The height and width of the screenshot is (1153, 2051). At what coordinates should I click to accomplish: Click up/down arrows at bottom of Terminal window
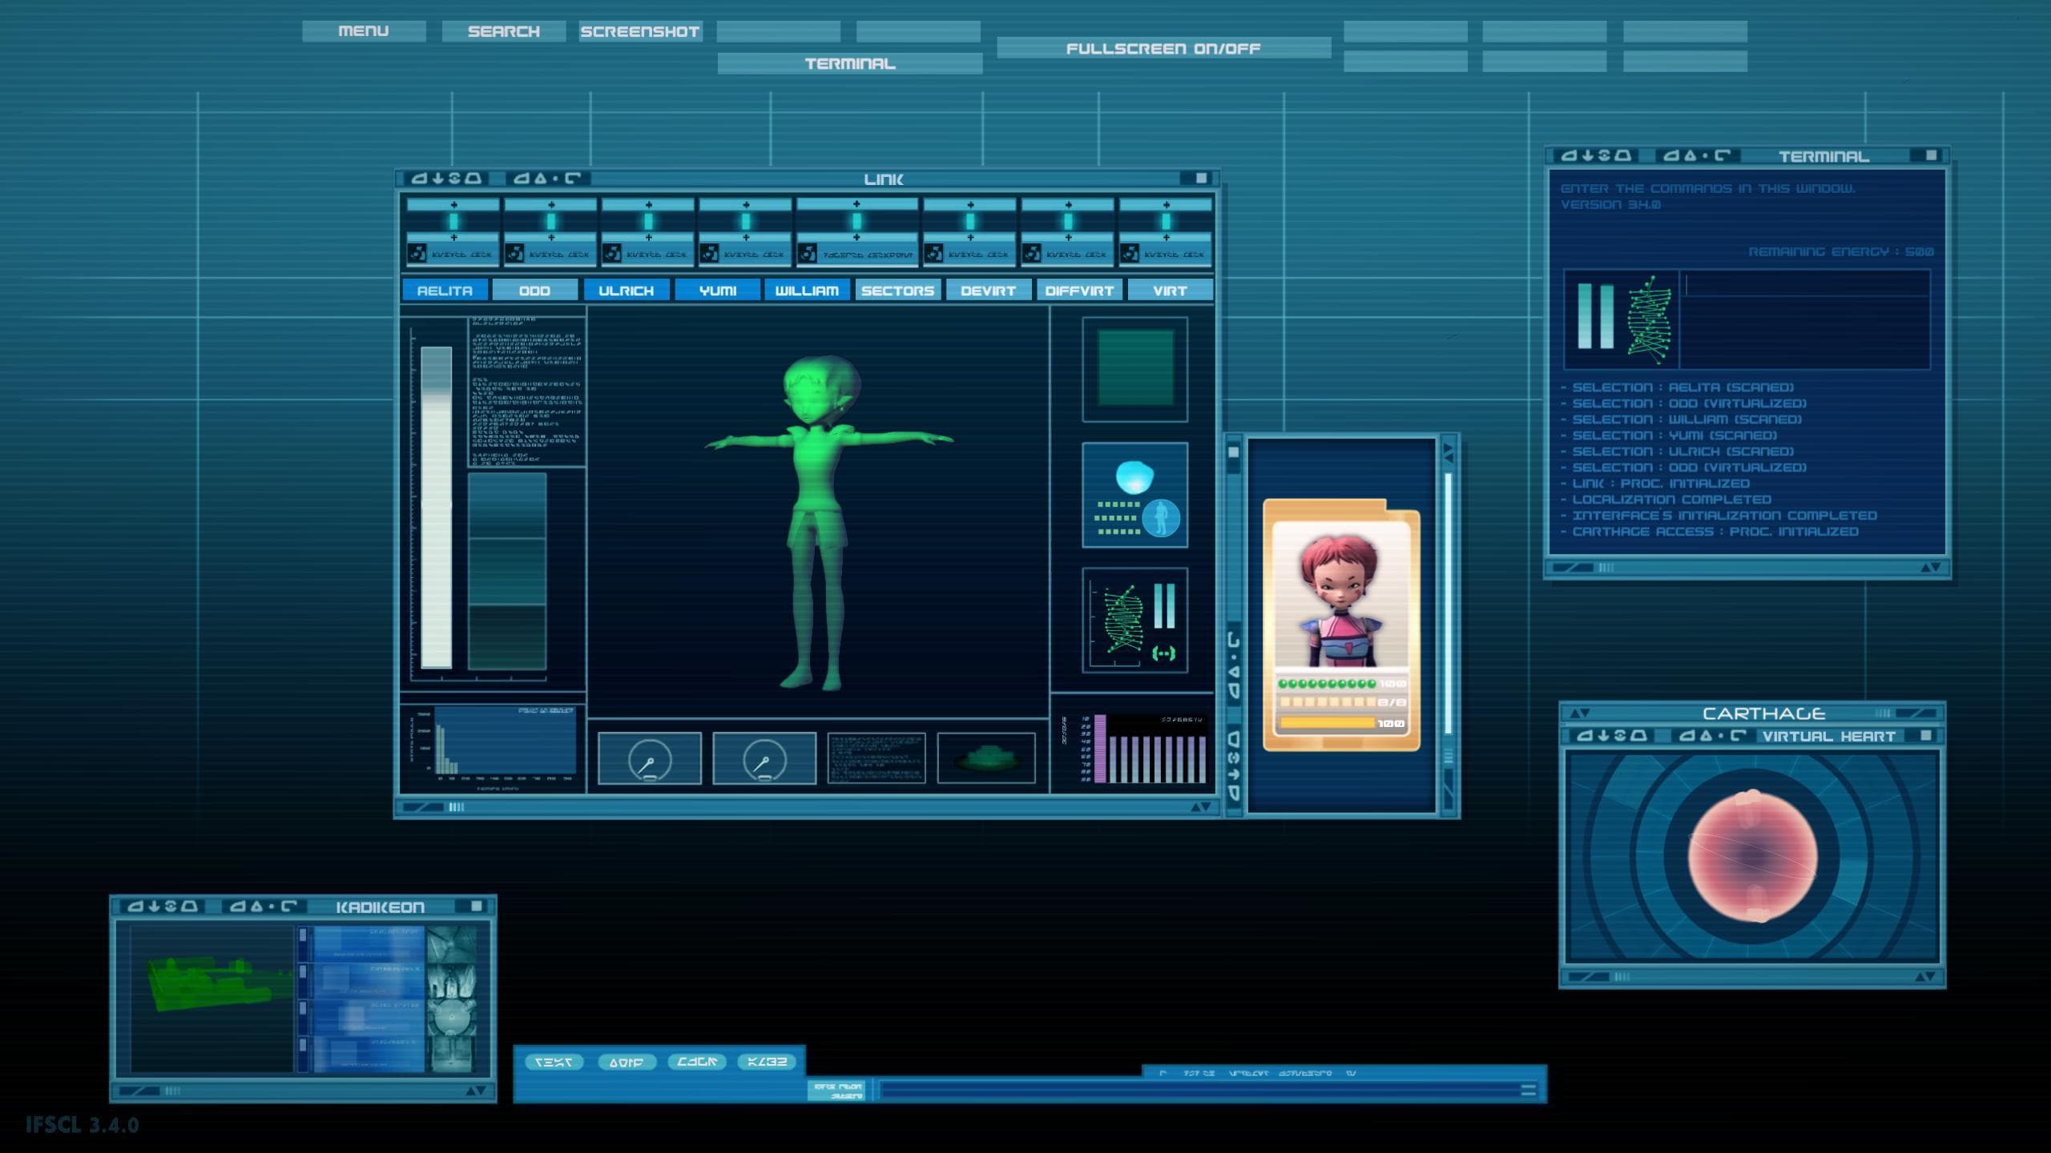tap(1930, 568)
